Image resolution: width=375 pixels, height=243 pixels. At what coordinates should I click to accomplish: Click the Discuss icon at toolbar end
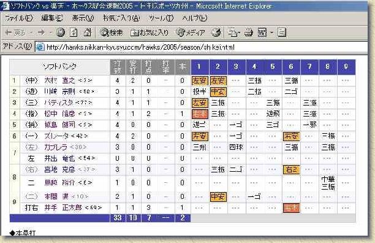click(x=281, y=33)
